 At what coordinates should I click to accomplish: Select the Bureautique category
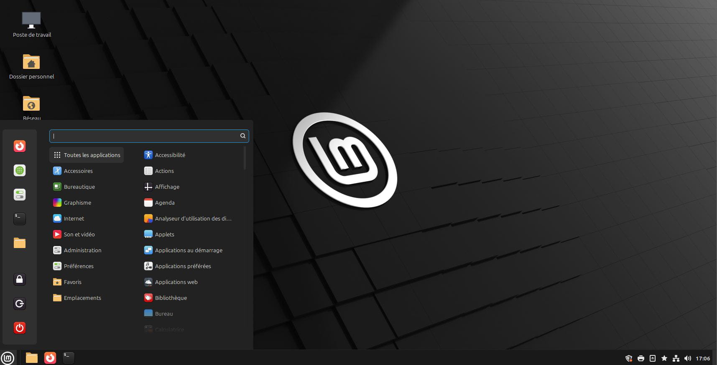coord(79,187)
